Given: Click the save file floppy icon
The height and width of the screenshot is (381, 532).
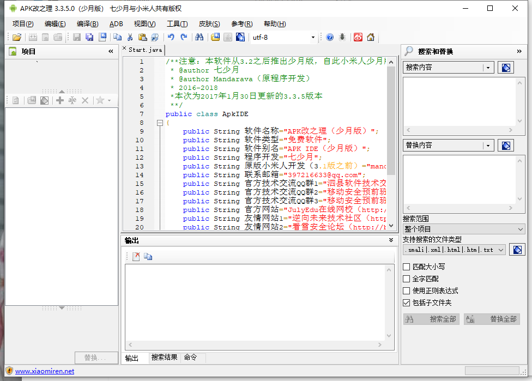Looking at the screenshot, I should pyautogui.click(x=77, y=37).
